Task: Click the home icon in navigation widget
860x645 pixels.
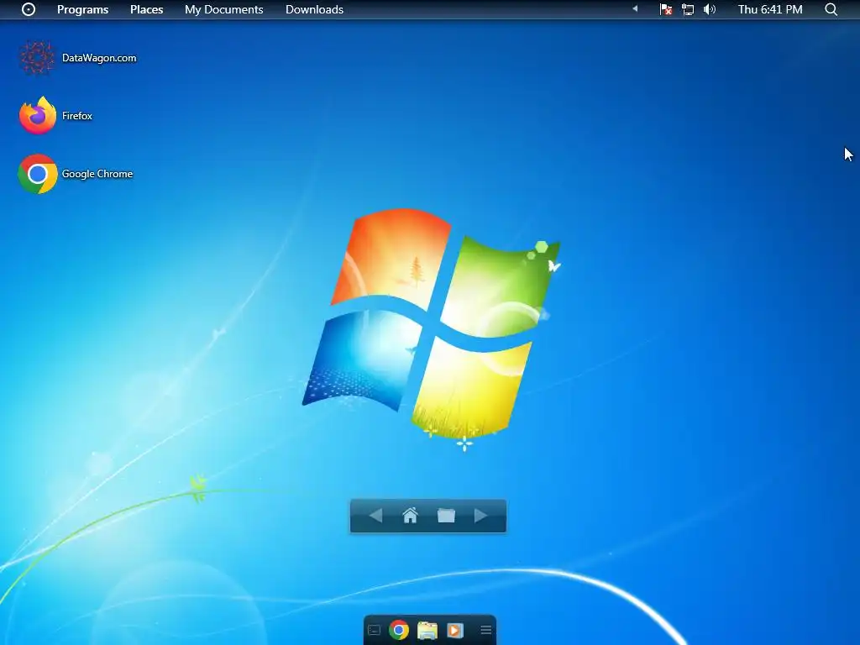Action: pos(410,516)
